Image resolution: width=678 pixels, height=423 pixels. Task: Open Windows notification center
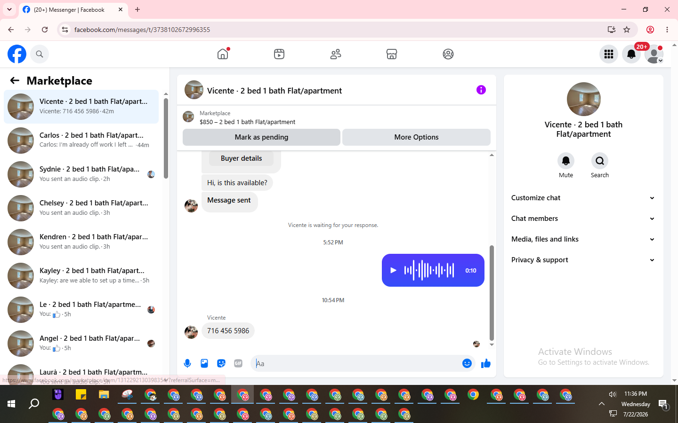(663, 404)
